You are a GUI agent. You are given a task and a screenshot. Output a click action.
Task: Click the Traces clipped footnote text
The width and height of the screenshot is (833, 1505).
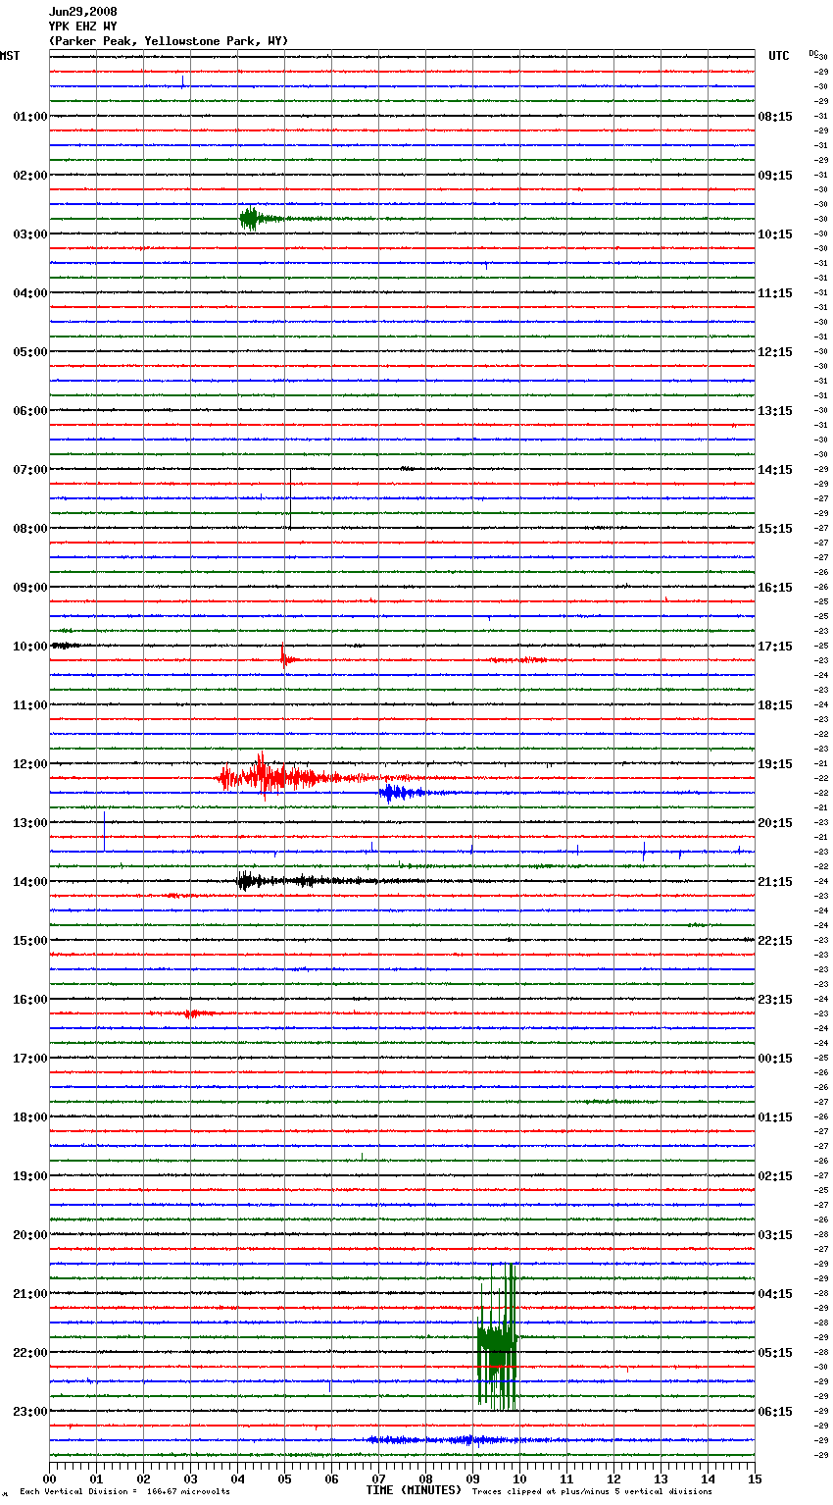[x=592, y=1492]
